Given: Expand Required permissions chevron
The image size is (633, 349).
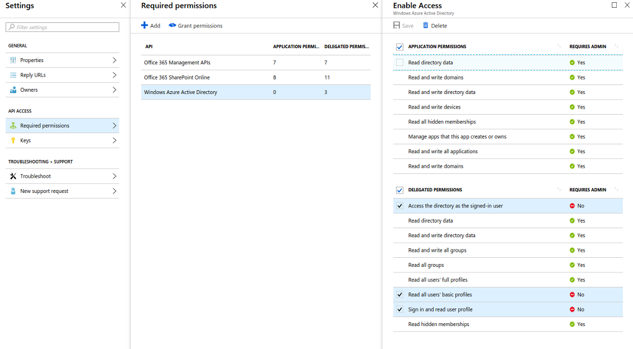Looking at the screenshot, I should click(114, 126).
